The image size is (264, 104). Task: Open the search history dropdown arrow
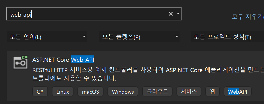[178, 14]
